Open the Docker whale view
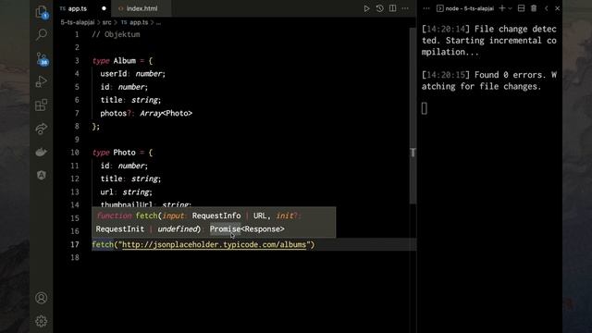Screen dimensions: 592x333 41,152
